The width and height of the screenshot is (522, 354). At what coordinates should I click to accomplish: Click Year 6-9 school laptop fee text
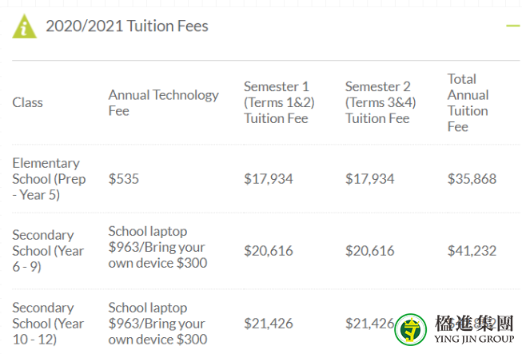click(157, 247)
